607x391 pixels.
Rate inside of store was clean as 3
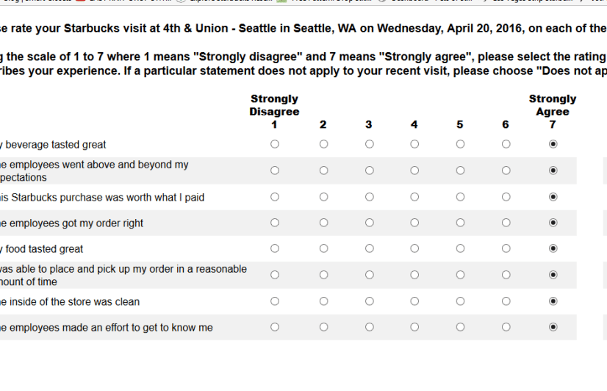point(370,301)
